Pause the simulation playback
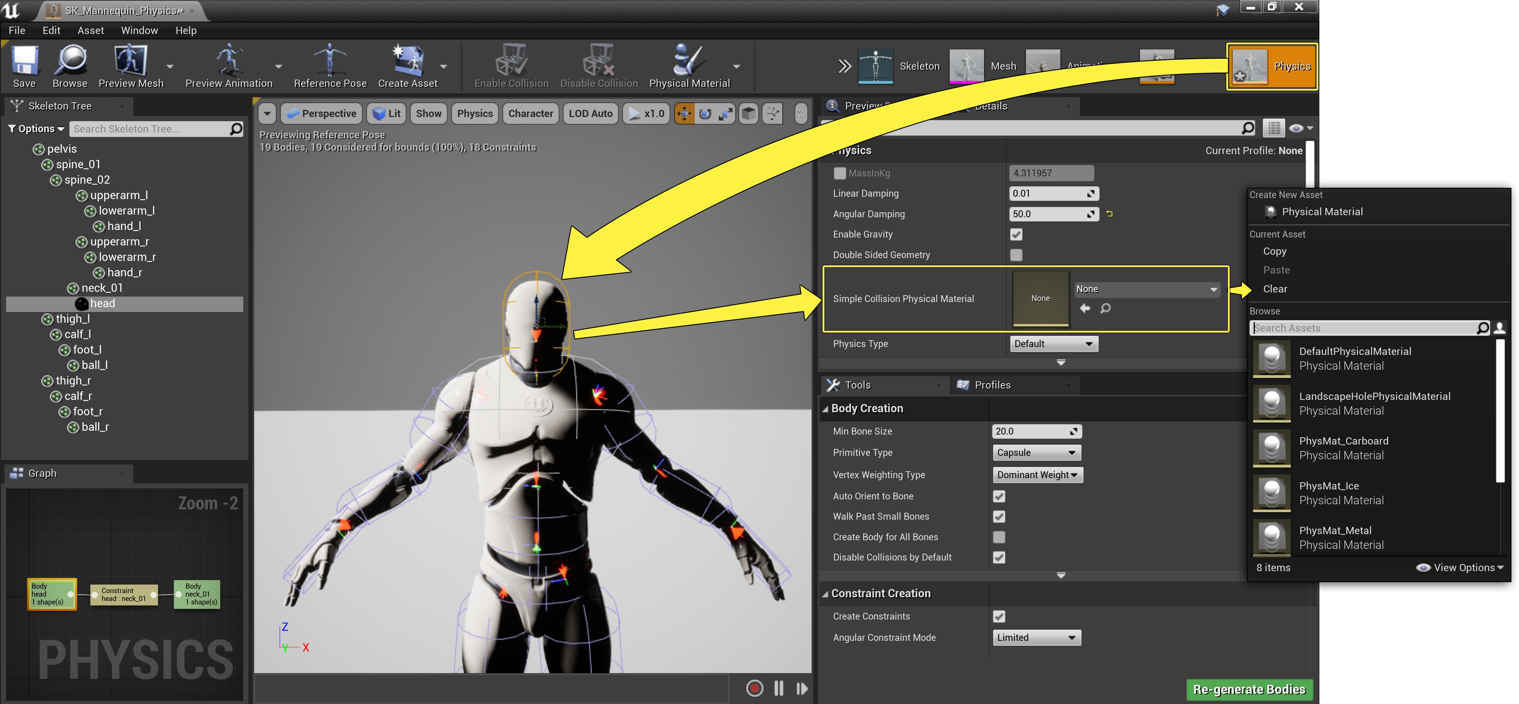Image resolution: width=1519 pixels, height=704 pixels. click(x=778, y=688)
